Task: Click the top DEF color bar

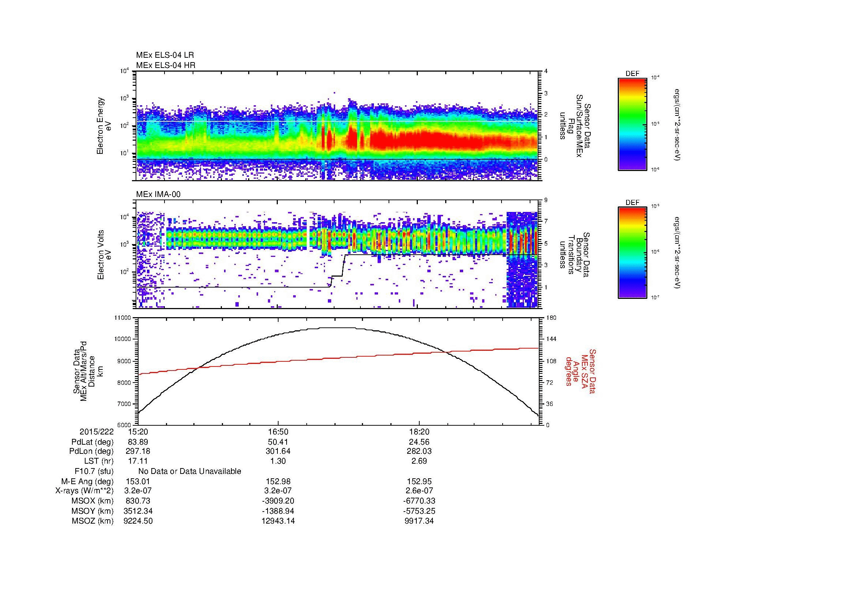Action: (x=632, y=124)
